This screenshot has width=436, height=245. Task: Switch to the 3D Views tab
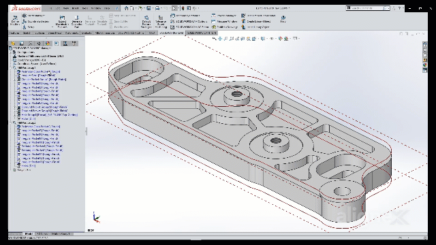(x=42, y=234)
